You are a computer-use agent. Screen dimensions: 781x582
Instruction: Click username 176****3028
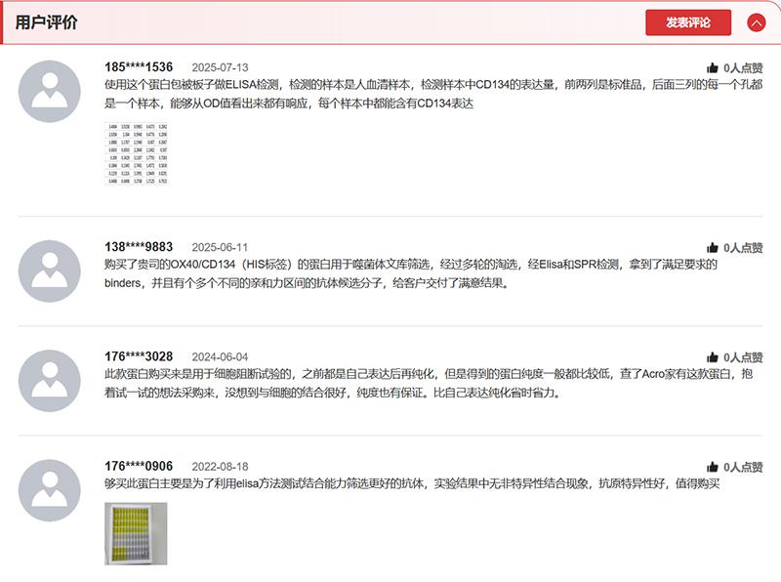tap(139, 357)
